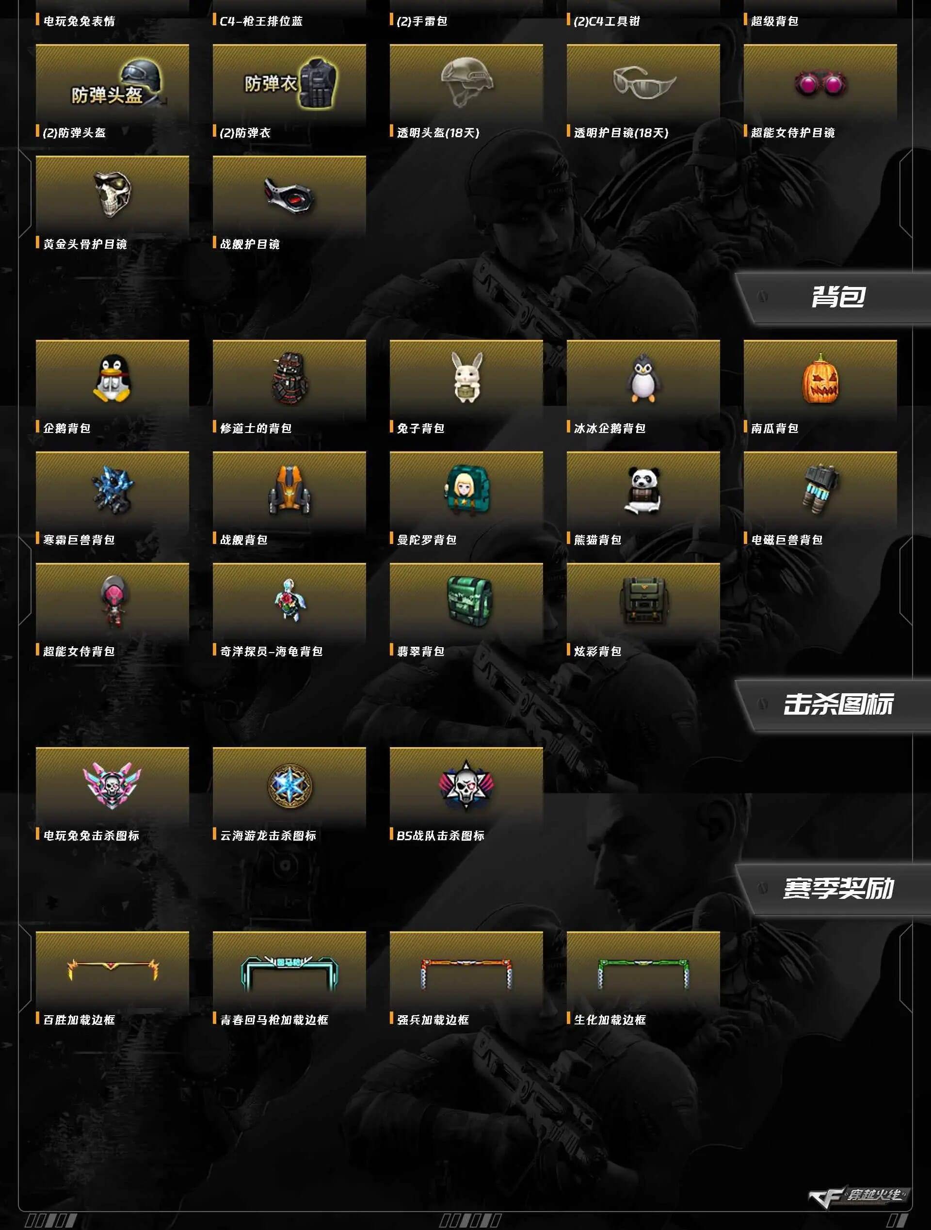Click the (2)防弹头盔 helmet item

click(x=112, y=83)
